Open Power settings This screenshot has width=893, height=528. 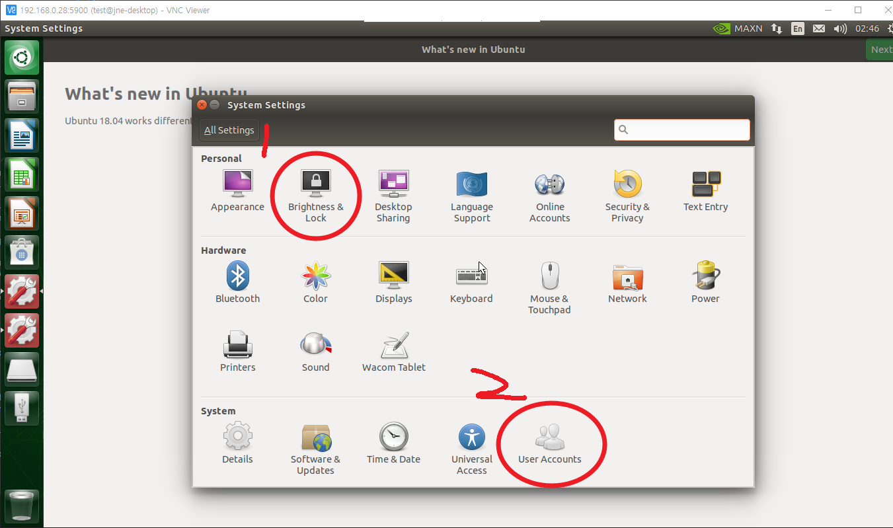click(706, 283)
